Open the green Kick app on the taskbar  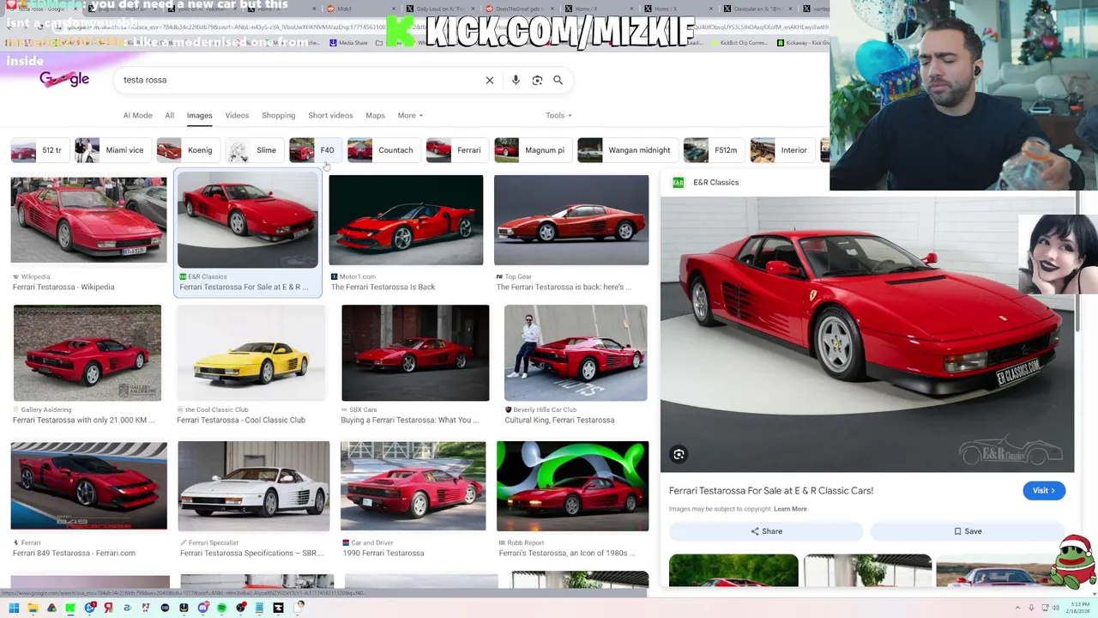[x=70, y=608]
